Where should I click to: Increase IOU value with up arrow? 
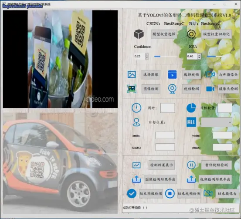(199, 55)
